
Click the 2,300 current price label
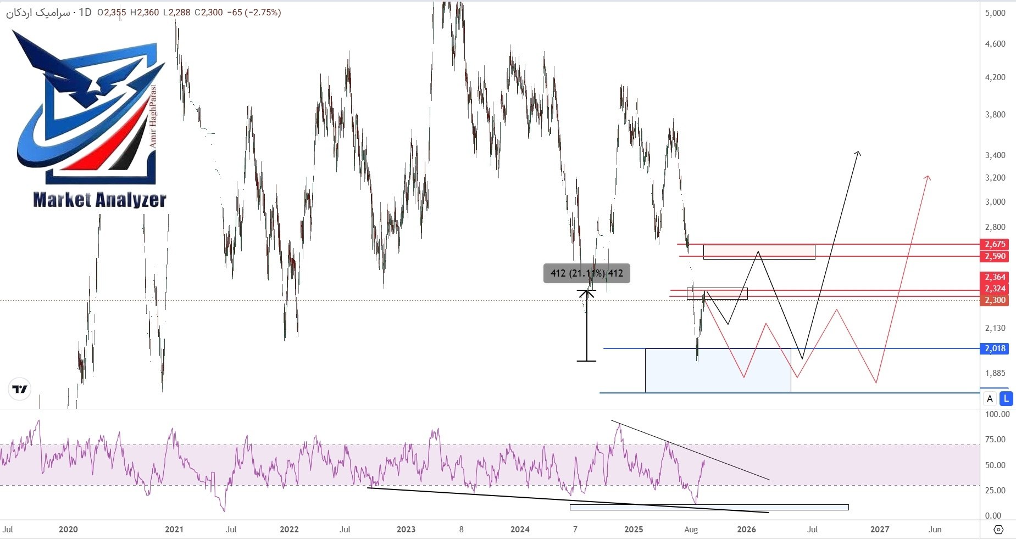pyautogui.click(x=995, y=300)
